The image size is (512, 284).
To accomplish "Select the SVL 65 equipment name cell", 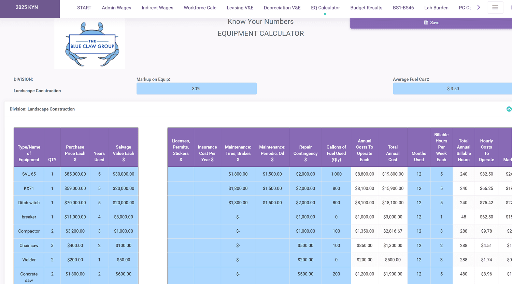I will click(x=29, y=174).
